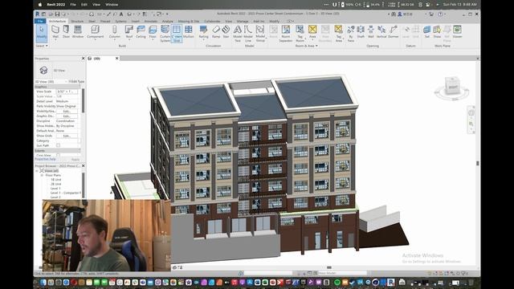Open the Select panel dropdown
The width and height of the screenshot is (514, 289).
coord(42,46)
